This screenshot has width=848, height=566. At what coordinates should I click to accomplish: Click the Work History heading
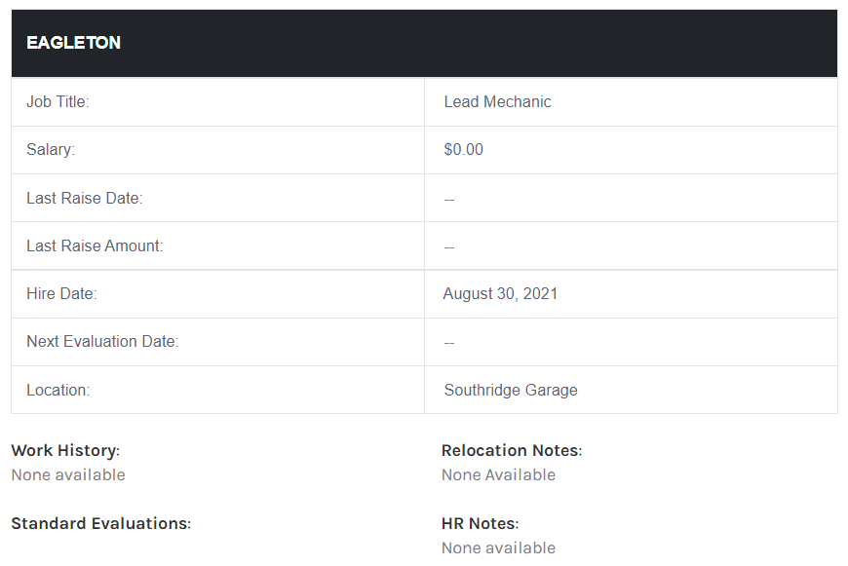[65, 451]
